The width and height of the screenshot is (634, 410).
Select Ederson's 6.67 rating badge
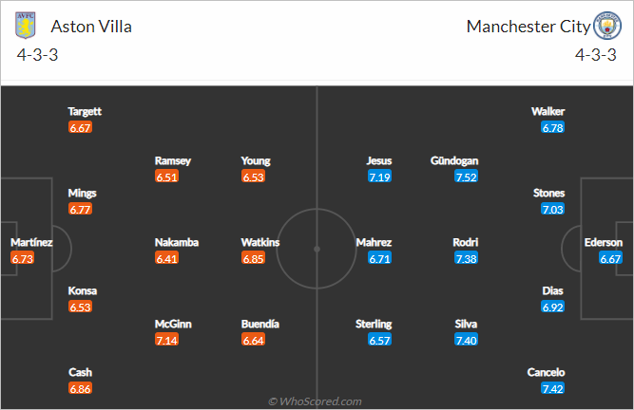pos(610,259)
